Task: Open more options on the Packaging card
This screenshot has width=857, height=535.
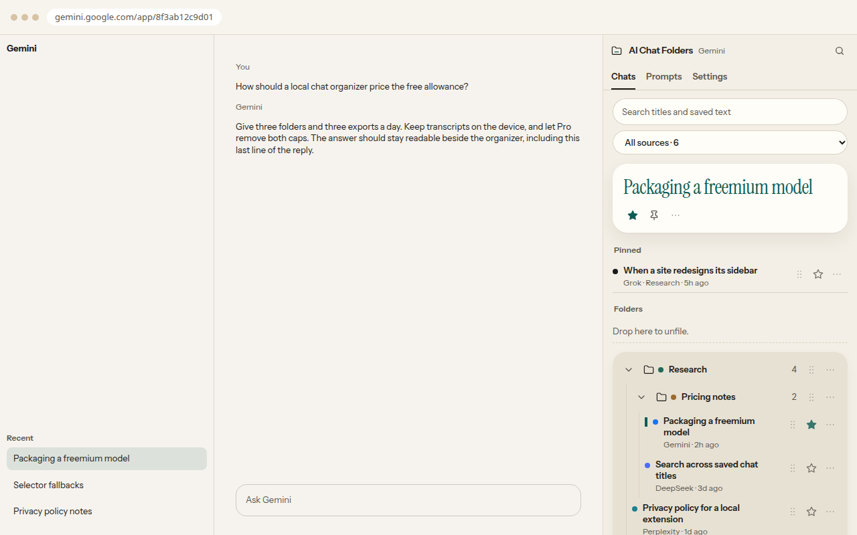Action: [x=676, y=215]
